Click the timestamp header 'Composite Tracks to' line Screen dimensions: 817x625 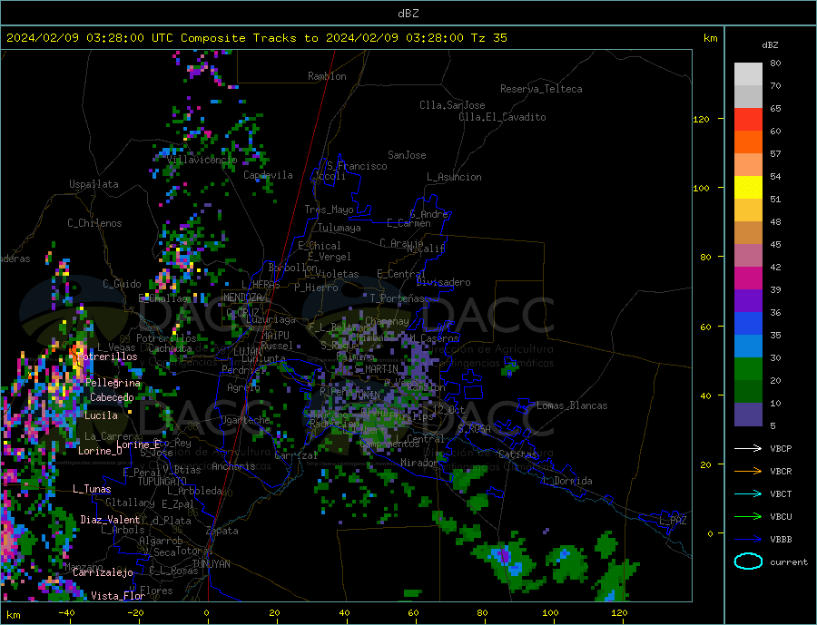point(256,38)
